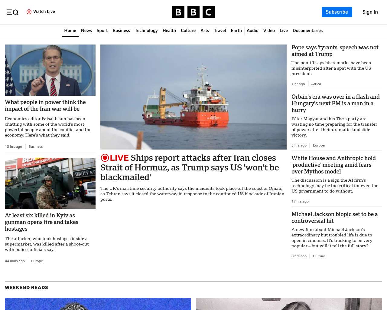Click the Culture tag below the Jackson story
The image size is (387, 310).
319,256
